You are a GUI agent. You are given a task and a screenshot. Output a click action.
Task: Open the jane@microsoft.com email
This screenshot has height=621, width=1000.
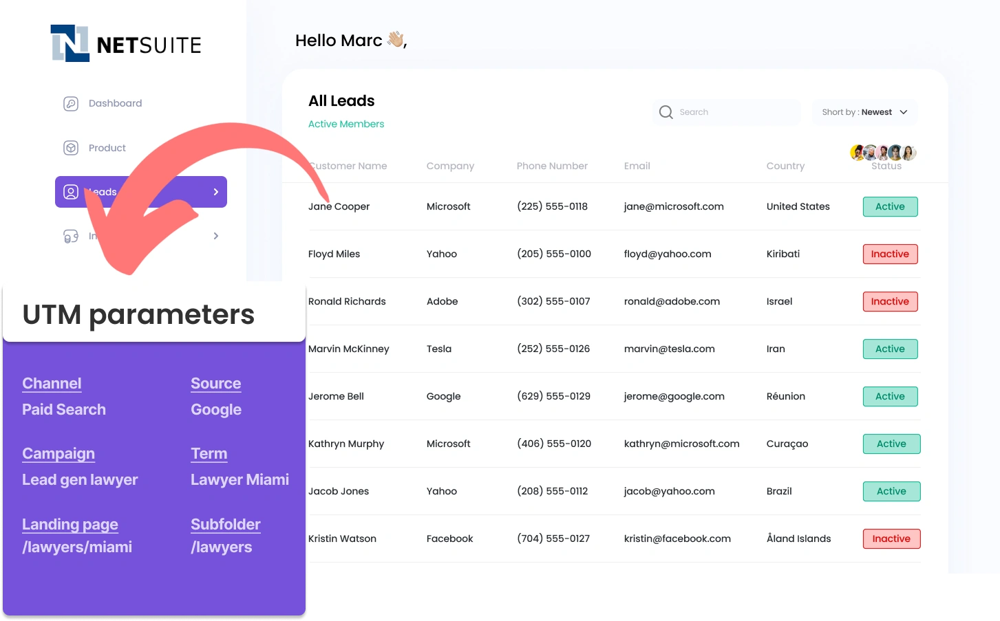point(673,207)
